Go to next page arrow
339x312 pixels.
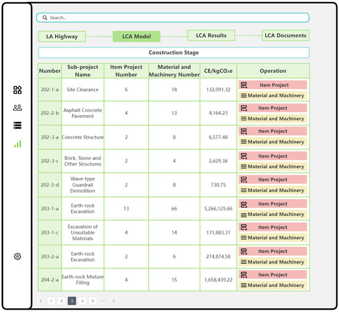pyautogui.click(x=113, y=301)
